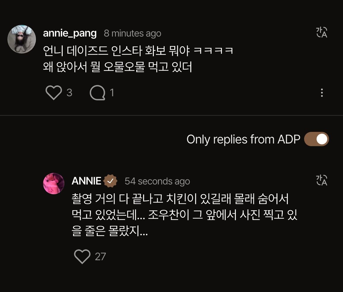The image size is (343, 292).
Task: Like annie_pang's comment with the heart
Action: coord(54,93)
